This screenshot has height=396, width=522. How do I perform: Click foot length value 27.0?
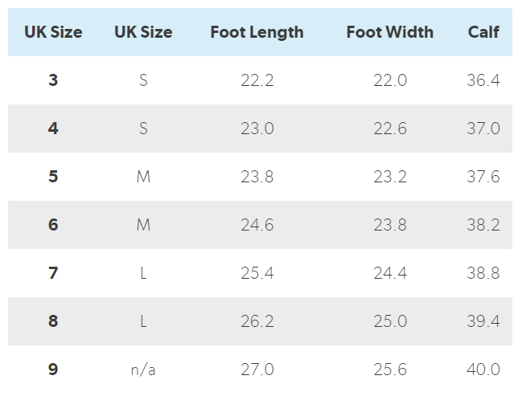click(x=257, y=369)
